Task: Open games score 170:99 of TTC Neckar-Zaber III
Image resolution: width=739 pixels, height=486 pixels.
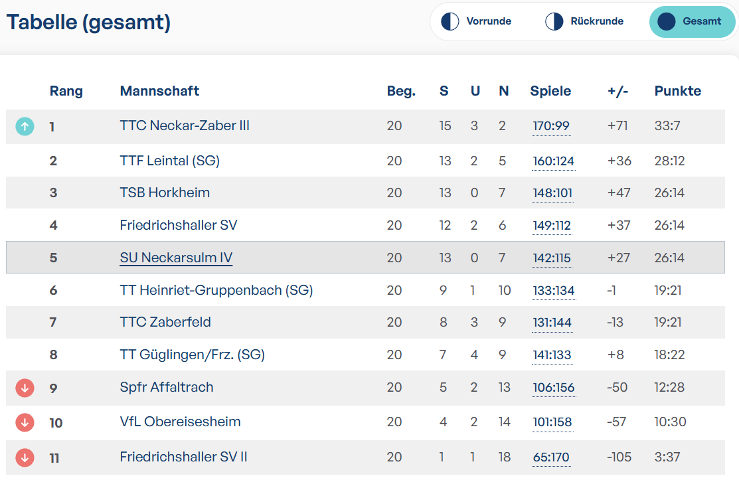Action: tap(551, 126)
